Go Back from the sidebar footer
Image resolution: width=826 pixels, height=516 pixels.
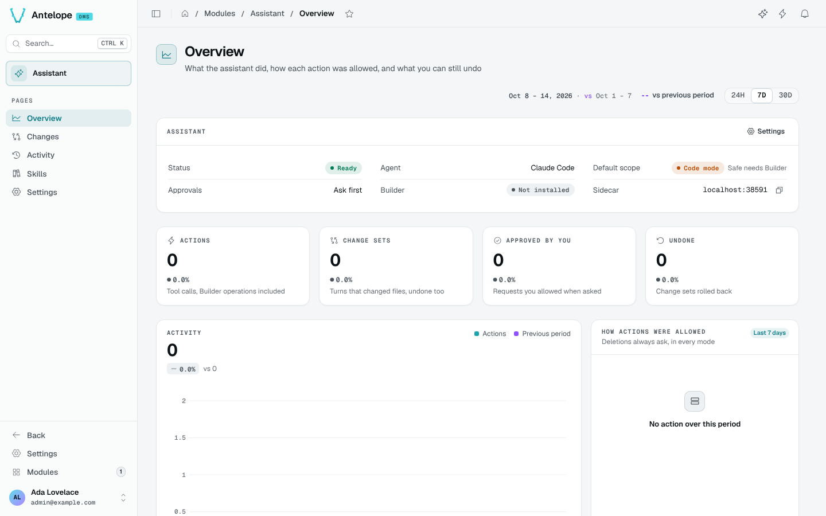(68, 435)
